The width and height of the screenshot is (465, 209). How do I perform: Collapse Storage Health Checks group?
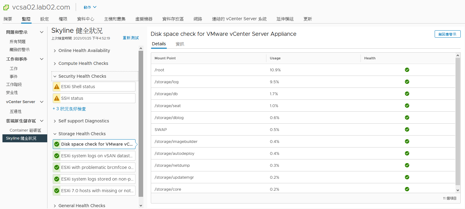click(55, 134)
